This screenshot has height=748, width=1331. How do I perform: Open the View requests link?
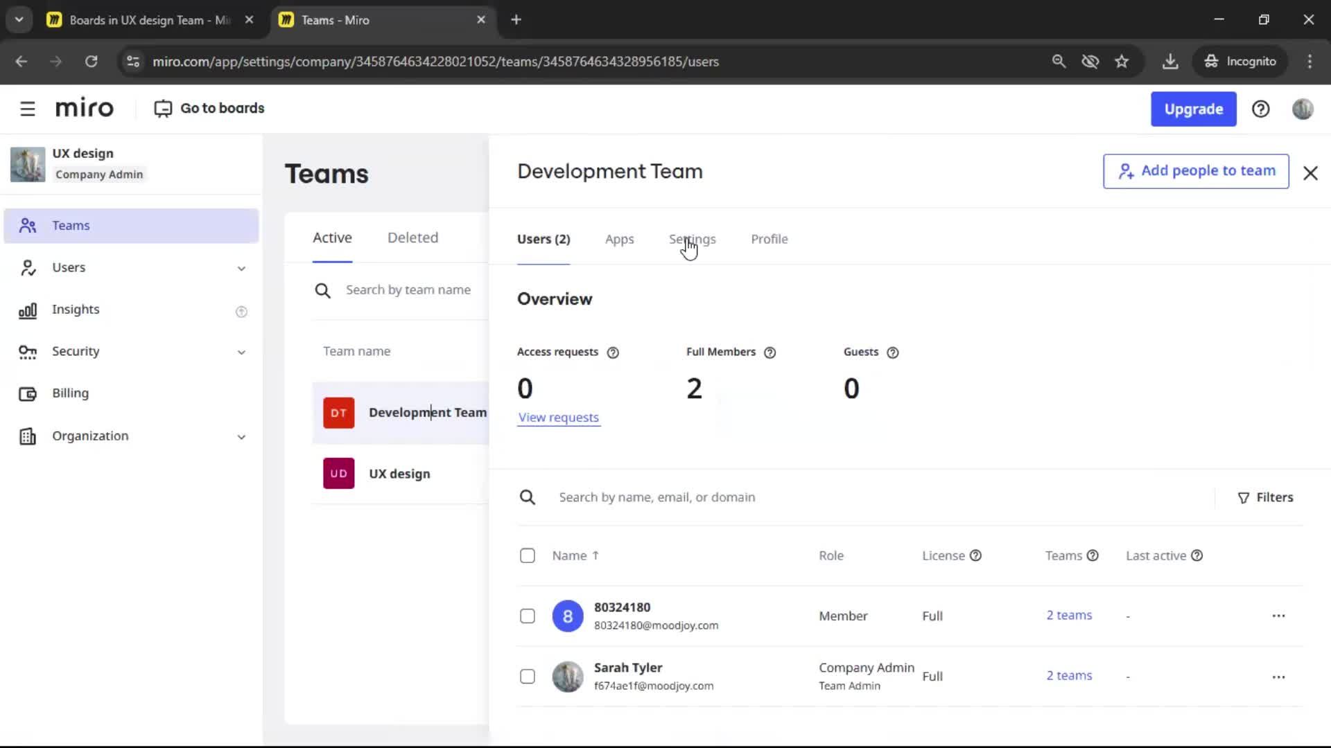coord(559,418)
